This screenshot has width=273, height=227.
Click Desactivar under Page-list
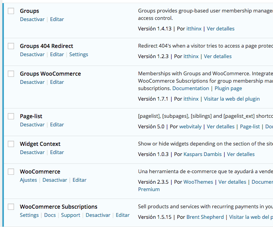tap(32, 125)
